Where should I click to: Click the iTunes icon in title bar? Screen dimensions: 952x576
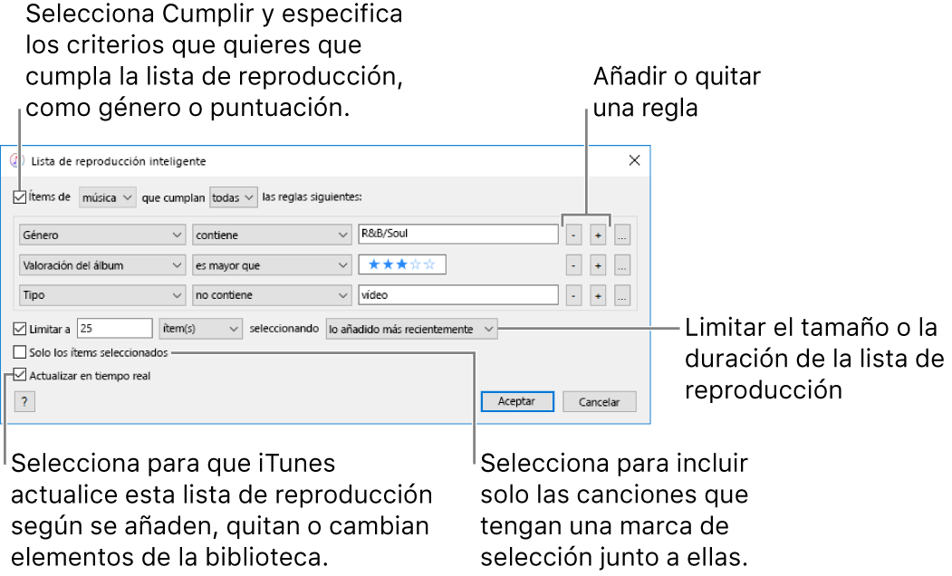coord(17,161)
